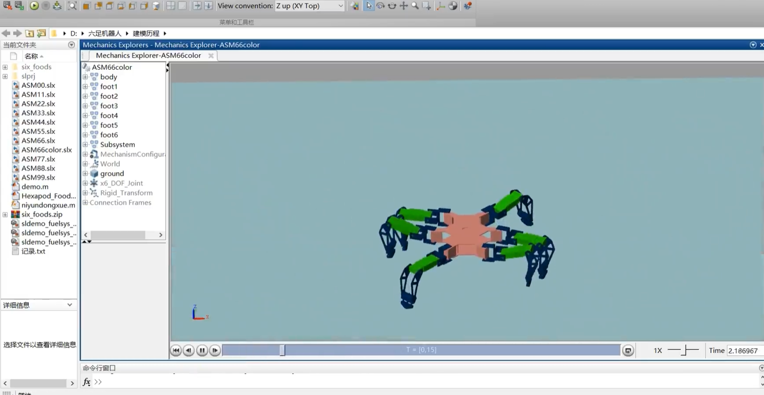This screenshot has width=764, height=395.
Task: Click the tree panel horizontal scrollbar
Action: tap(118, 235)
